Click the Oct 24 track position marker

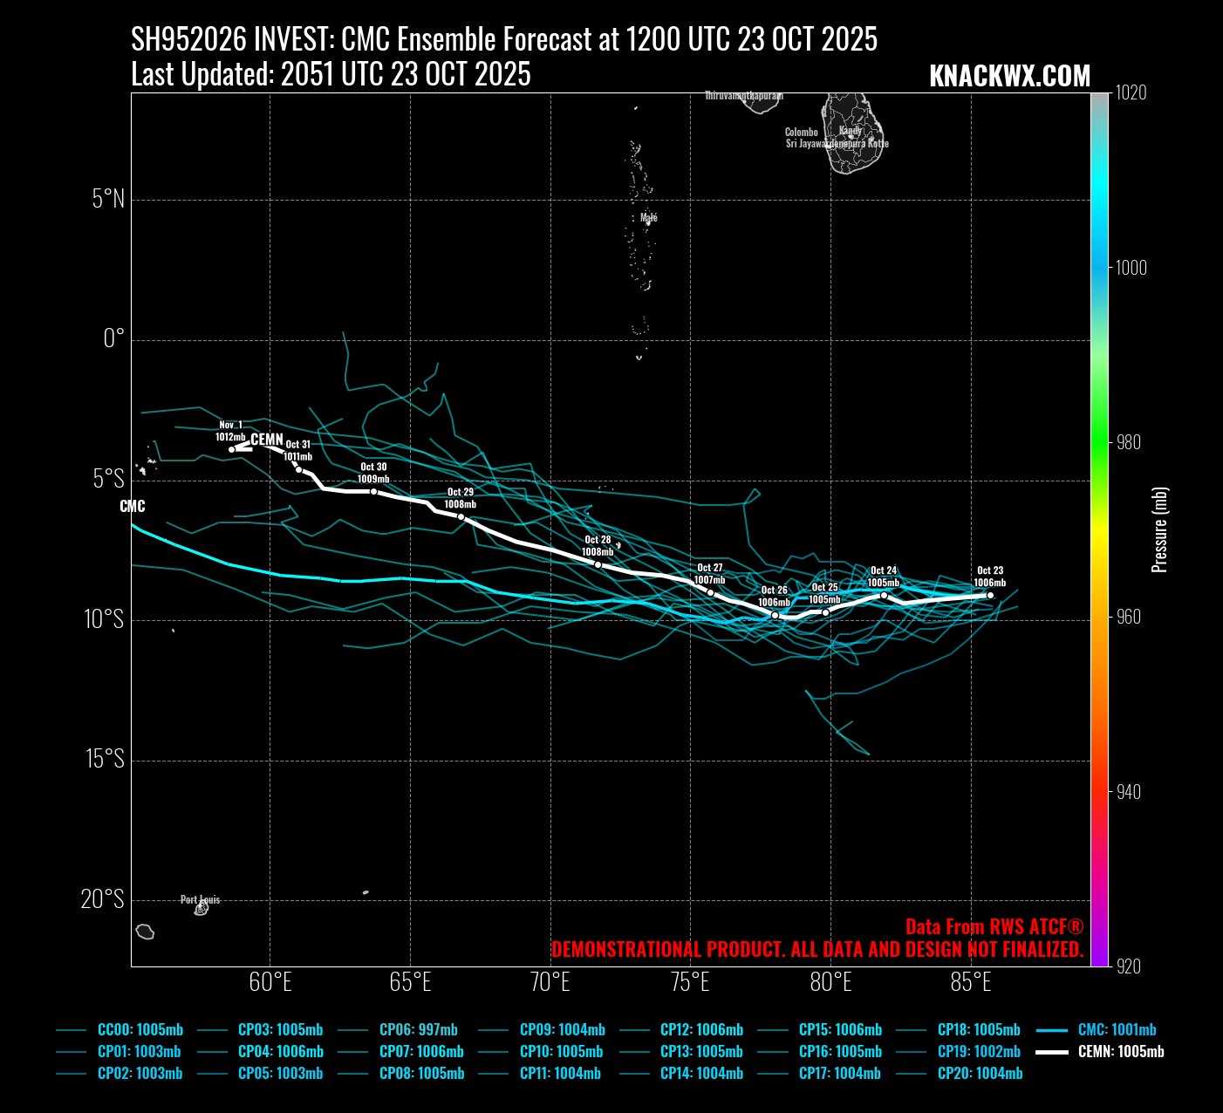pyautogui.click(x=884, y=596)
